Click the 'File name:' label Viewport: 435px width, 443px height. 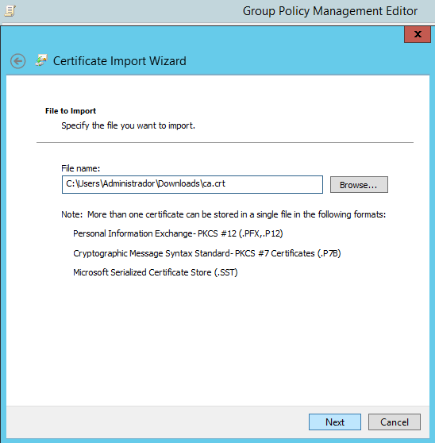[80, 168]
